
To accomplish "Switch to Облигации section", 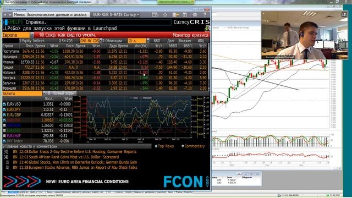I will coord(112,41).
